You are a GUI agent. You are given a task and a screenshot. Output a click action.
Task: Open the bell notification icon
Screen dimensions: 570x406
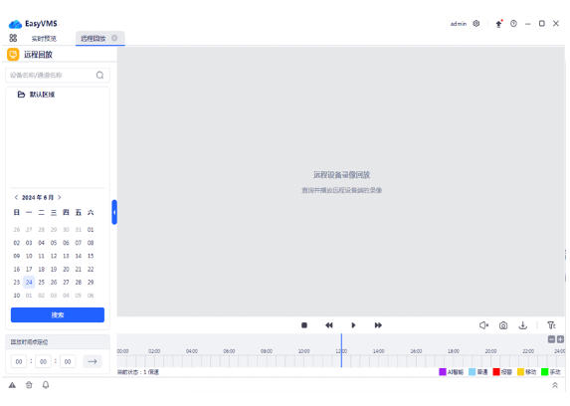[x=46, y=385]
